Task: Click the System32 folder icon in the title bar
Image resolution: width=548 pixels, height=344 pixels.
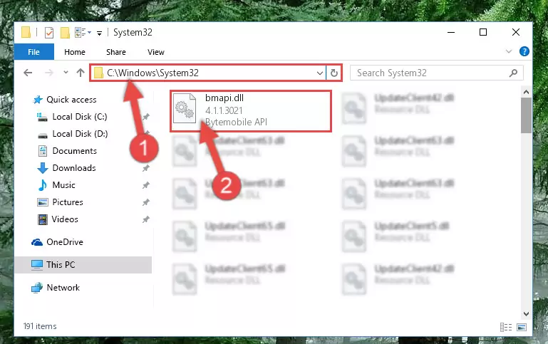Action: pyautogui.click(x=26, y=32)
